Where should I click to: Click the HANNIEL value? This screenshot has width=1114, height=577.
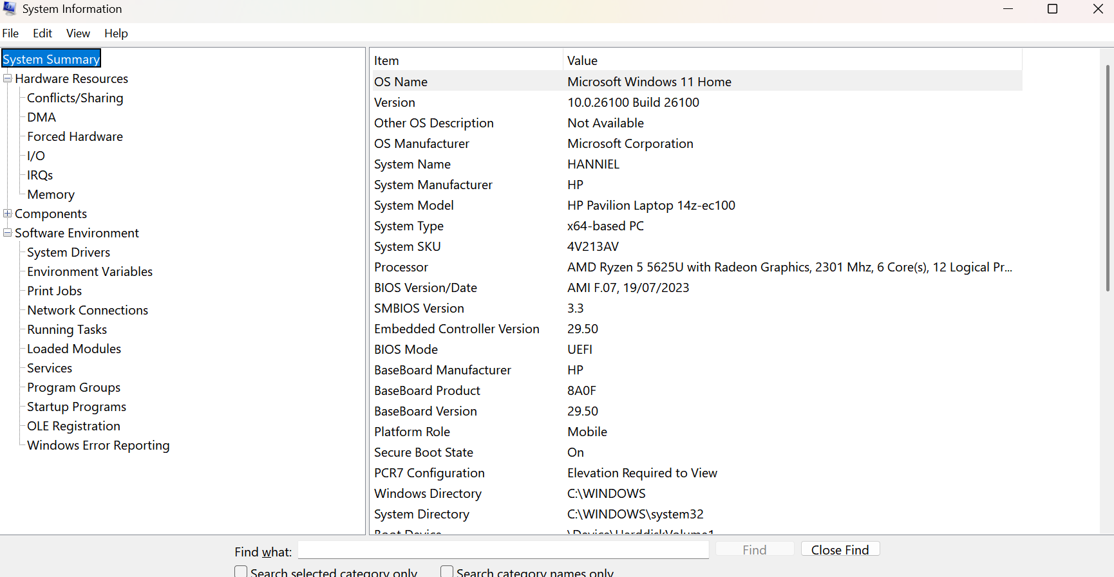pos(593,164)
